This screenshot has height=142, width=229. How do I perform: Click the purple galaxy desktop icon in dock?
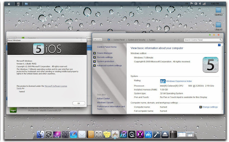(57, 134)
